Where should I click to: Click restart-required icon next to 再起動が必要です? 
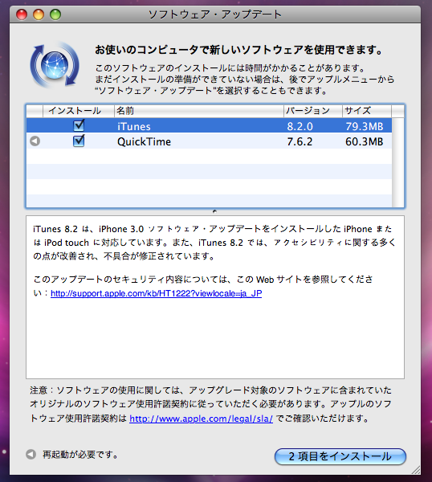(31, 454)
